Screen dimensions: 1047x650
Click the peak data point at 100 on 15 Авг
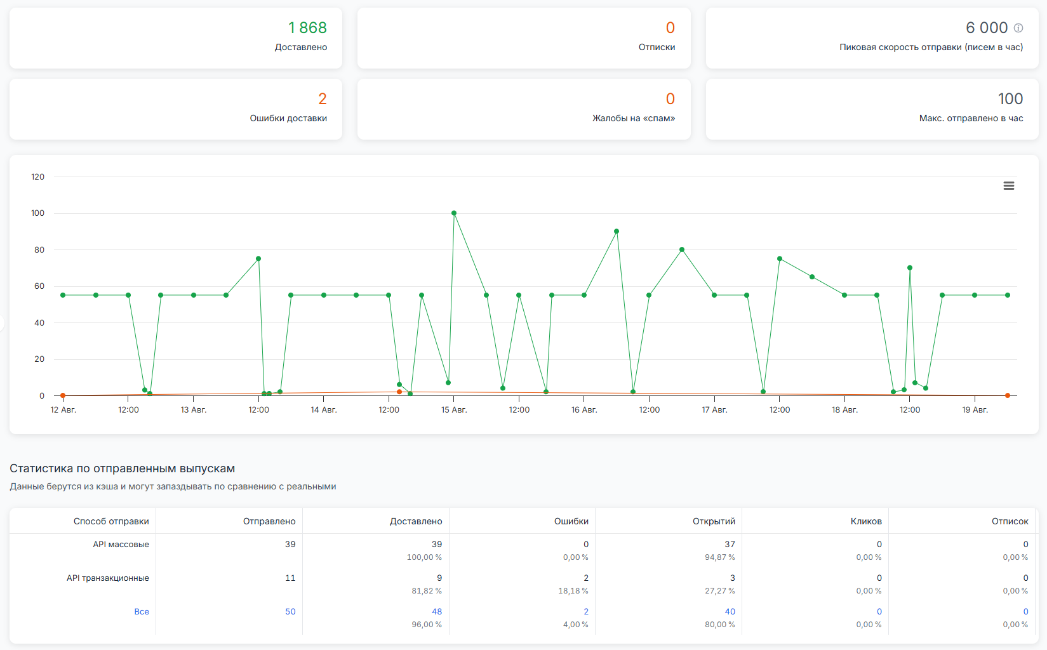point(453,213)
